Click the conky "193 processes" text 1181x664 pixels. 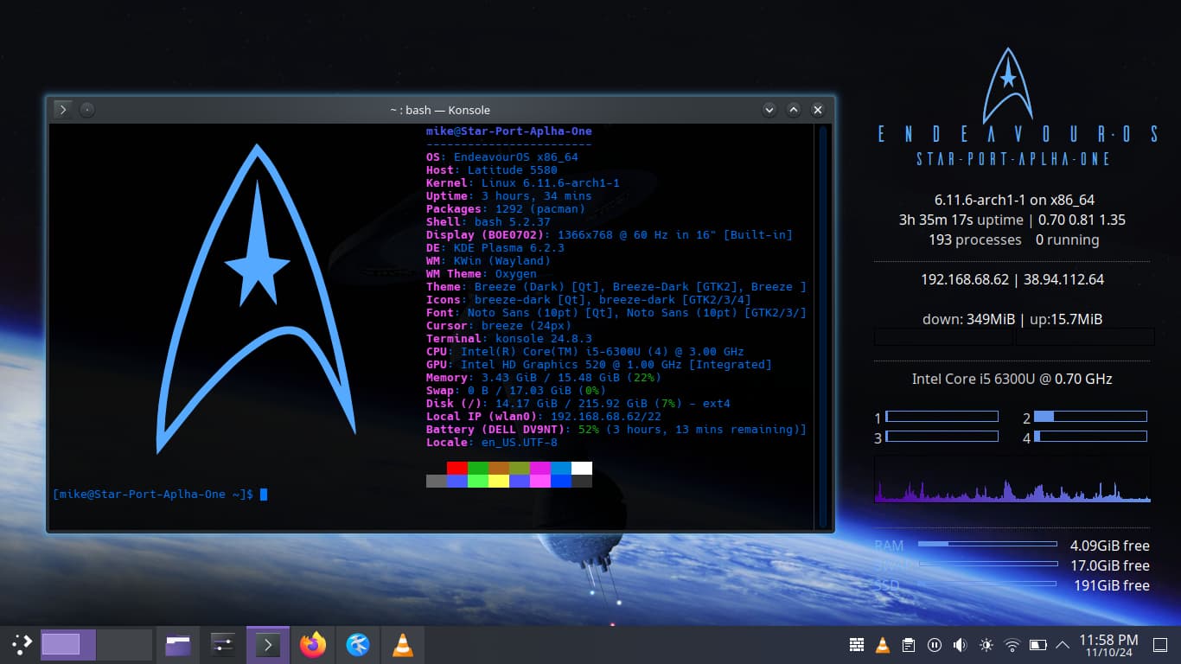click(974, 239)
